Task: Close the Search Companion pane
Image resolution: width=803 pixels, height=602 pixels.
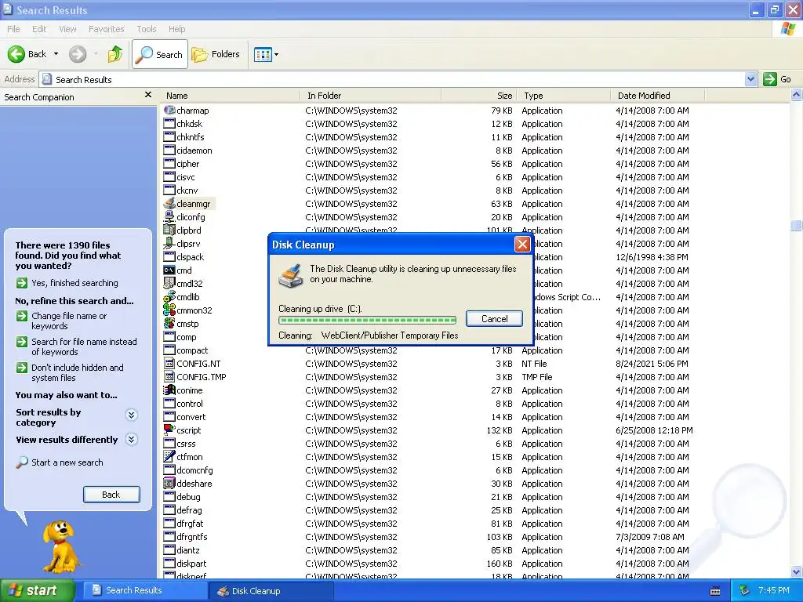Action: (148, 95)
